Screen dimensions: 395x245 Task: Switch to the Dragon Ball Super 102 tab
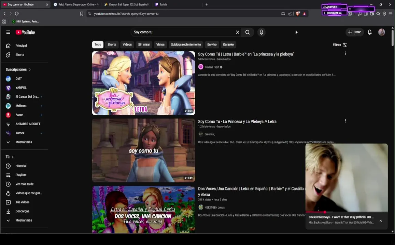[x=127, y=4]
